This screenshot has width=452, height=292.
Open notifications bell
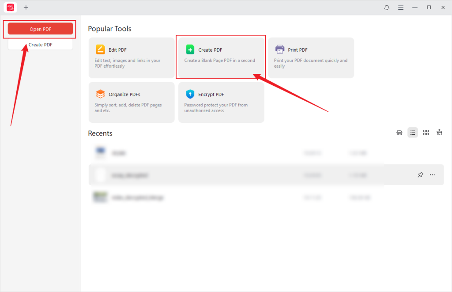click(386, 8)
